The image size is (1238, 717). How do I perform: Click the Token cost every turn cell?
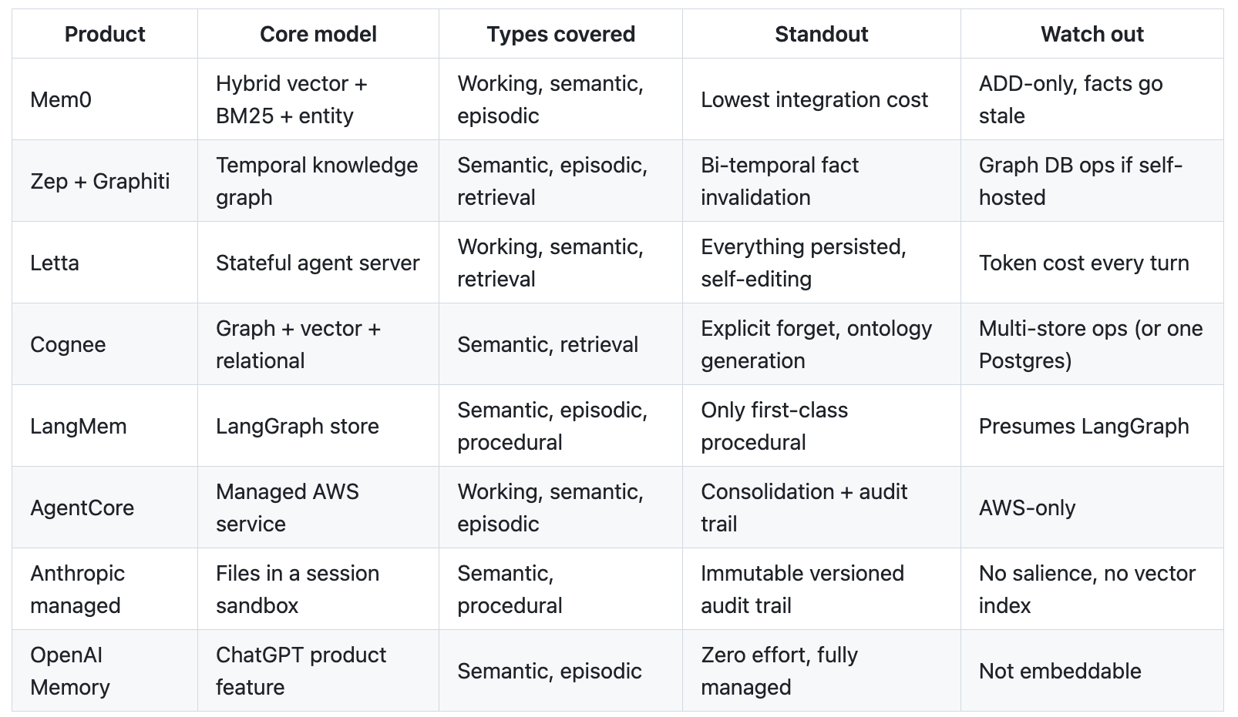pos(1092,263)
